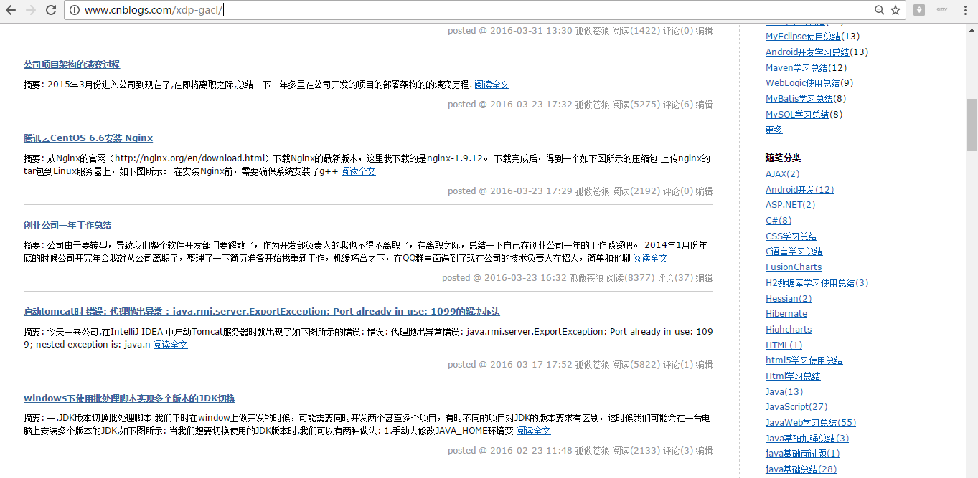Click 阅读全文 in the Nginx install summary
The width and height of the screenshot is (978, 478).
(358, 171)
